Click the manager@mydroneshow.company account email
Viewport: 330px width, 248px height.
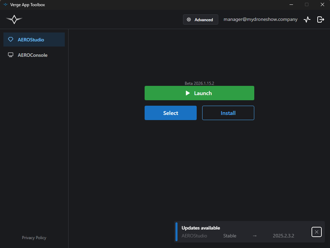tap(260, 19)
